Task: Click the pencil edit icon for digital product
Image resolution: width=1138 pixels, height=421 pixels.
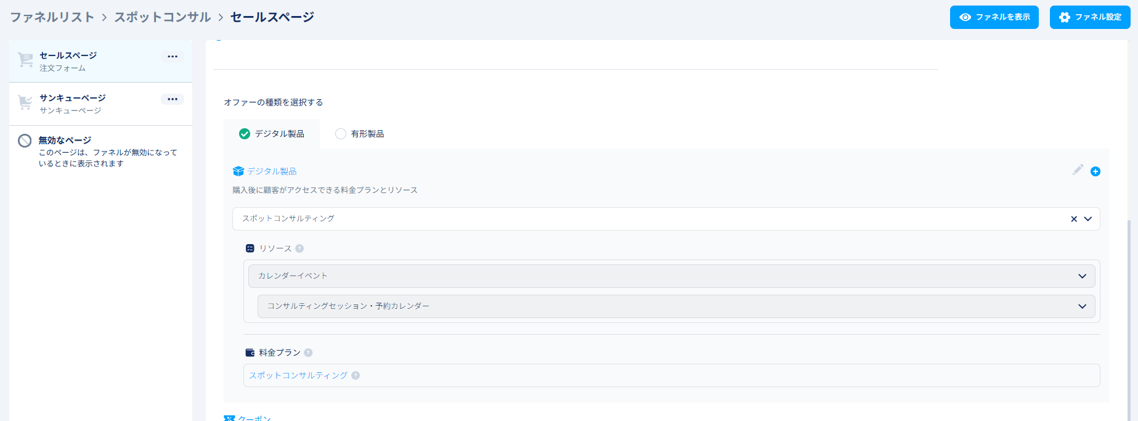Action: pyautogui.click(x=1078, y=170)
